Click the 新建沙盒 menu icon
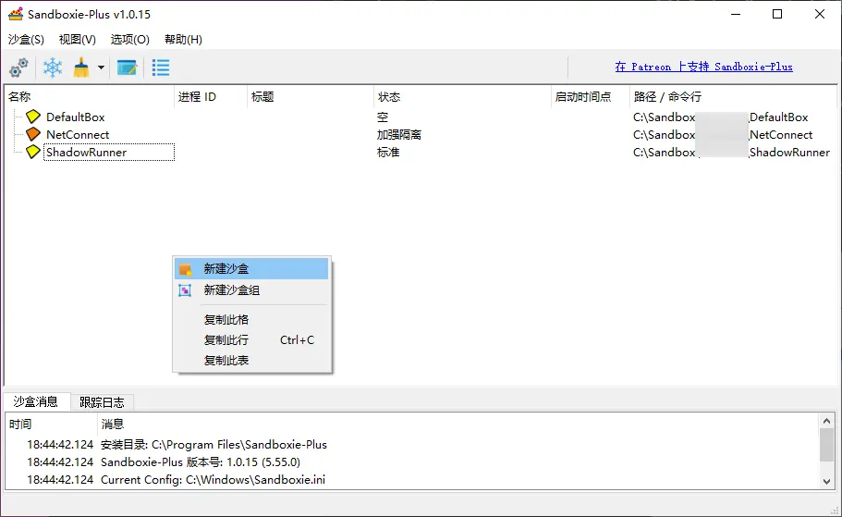 tap(185, 269)
